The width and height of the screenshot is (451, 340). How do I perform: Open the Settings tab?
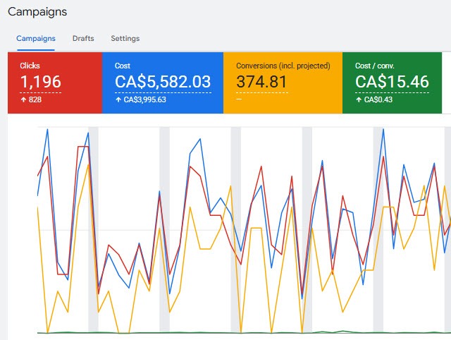(x=125, y=38)
